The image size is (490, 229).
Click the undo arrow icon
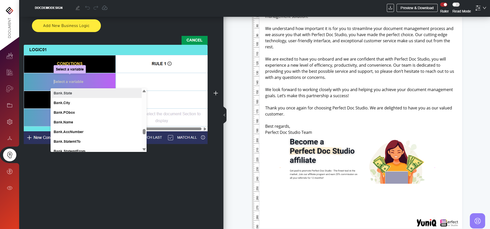(87, 8)
